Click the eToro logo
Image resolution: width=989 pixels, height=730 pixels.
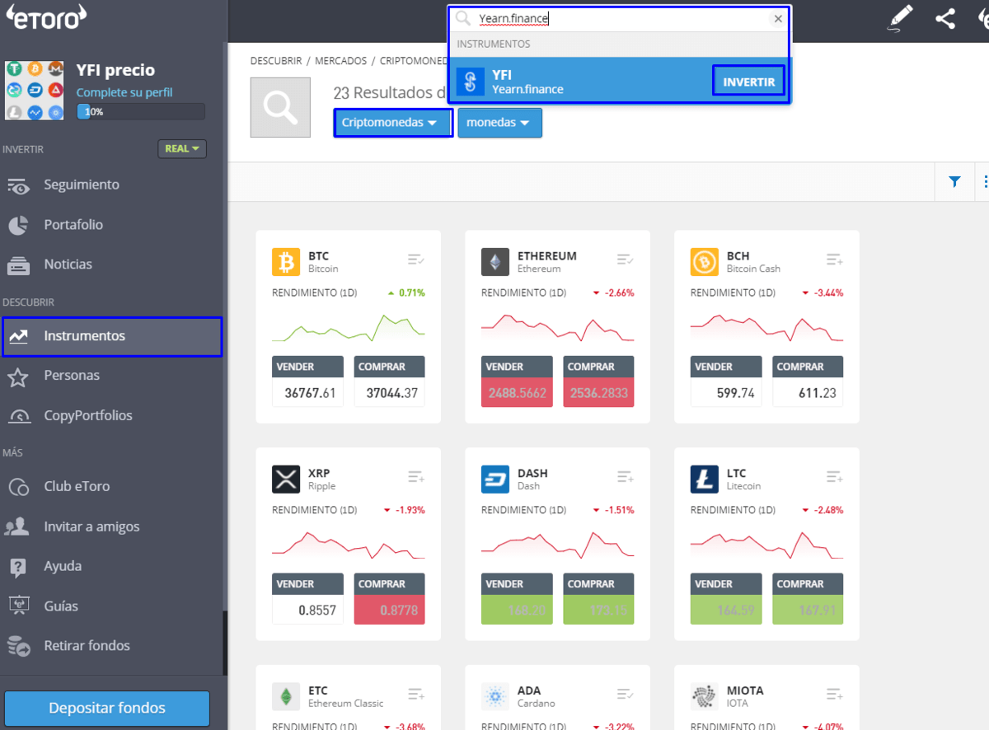coord(46,17)
